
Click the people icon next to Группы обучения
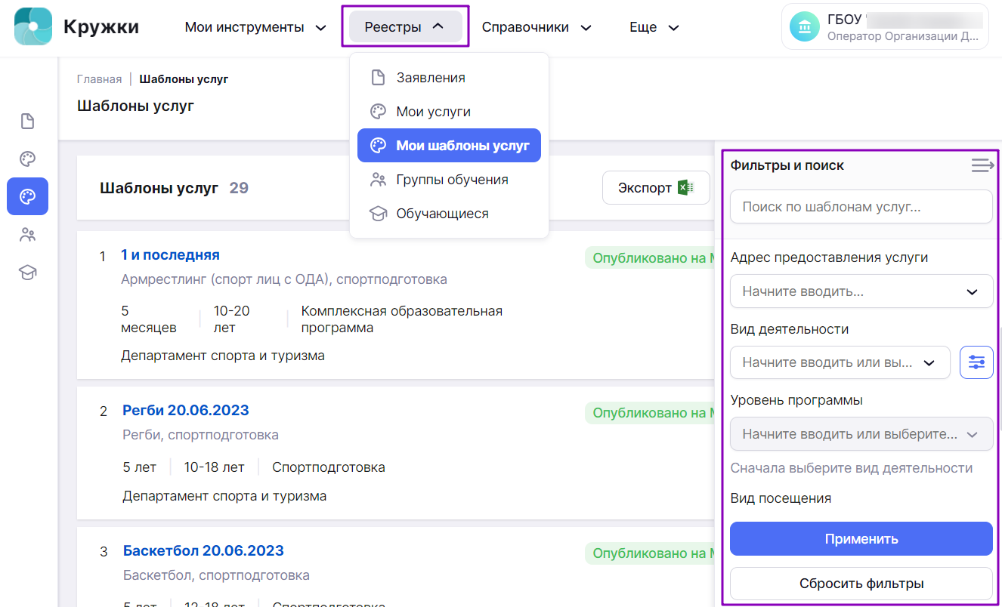click(x=377, y=180)
